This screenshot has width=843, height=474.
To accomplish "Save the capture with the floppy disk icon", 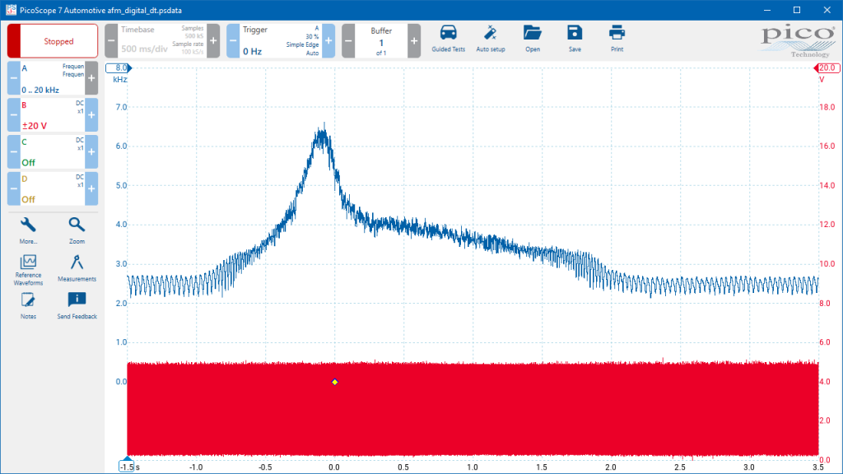I will coord(575,39).
